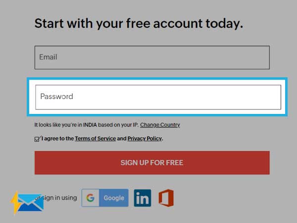Click the Password placeholder text
Screen dimensions: 297x223
(56, 96)
